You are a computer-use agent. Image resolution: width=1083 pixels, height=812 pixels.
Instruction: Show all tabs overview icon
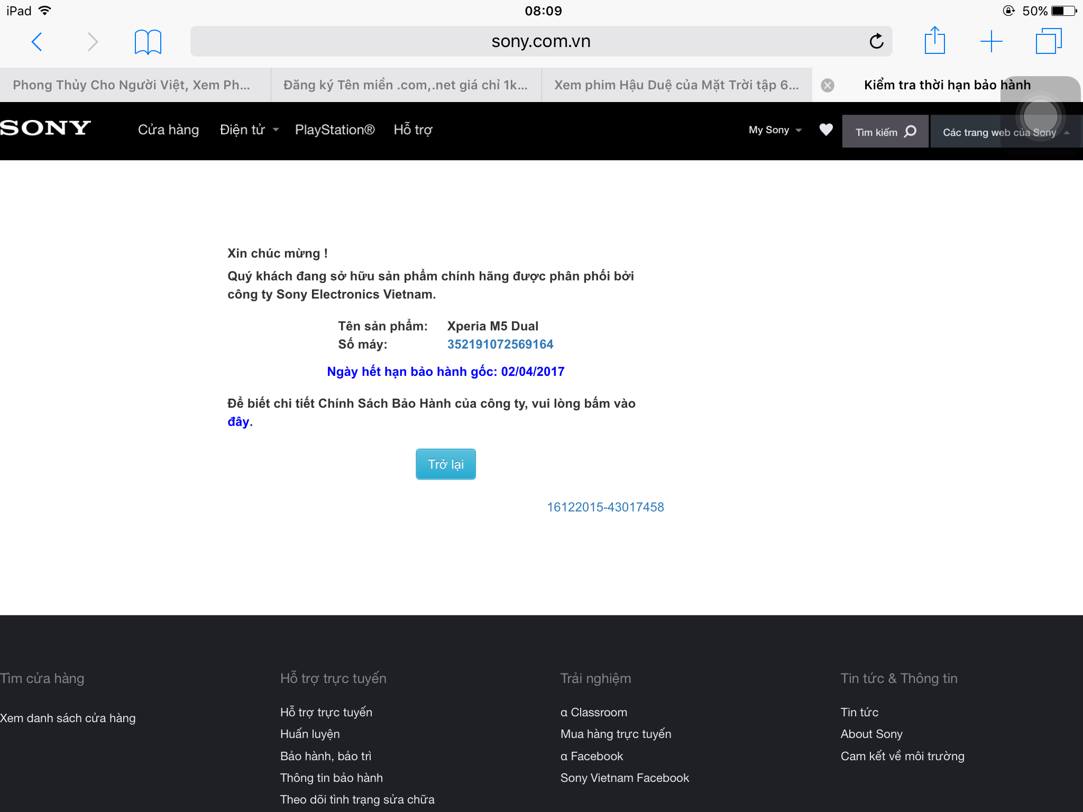tap(1049, 41)
